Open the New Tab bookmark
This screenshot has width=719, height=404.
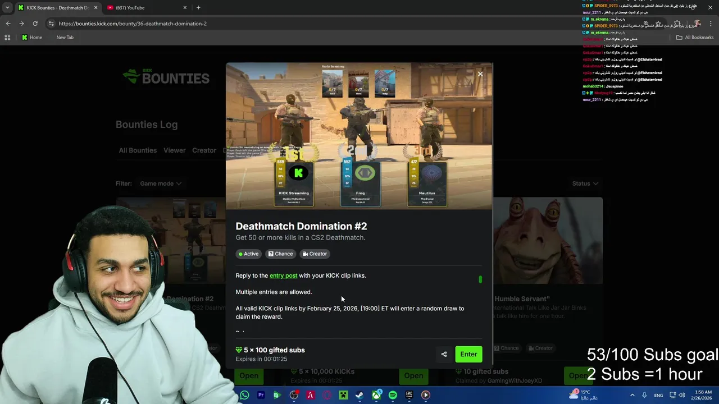click(65, 37)
